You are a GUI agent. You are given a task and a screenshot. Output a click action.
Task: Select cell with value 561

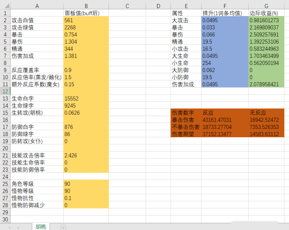click(86, 20)
